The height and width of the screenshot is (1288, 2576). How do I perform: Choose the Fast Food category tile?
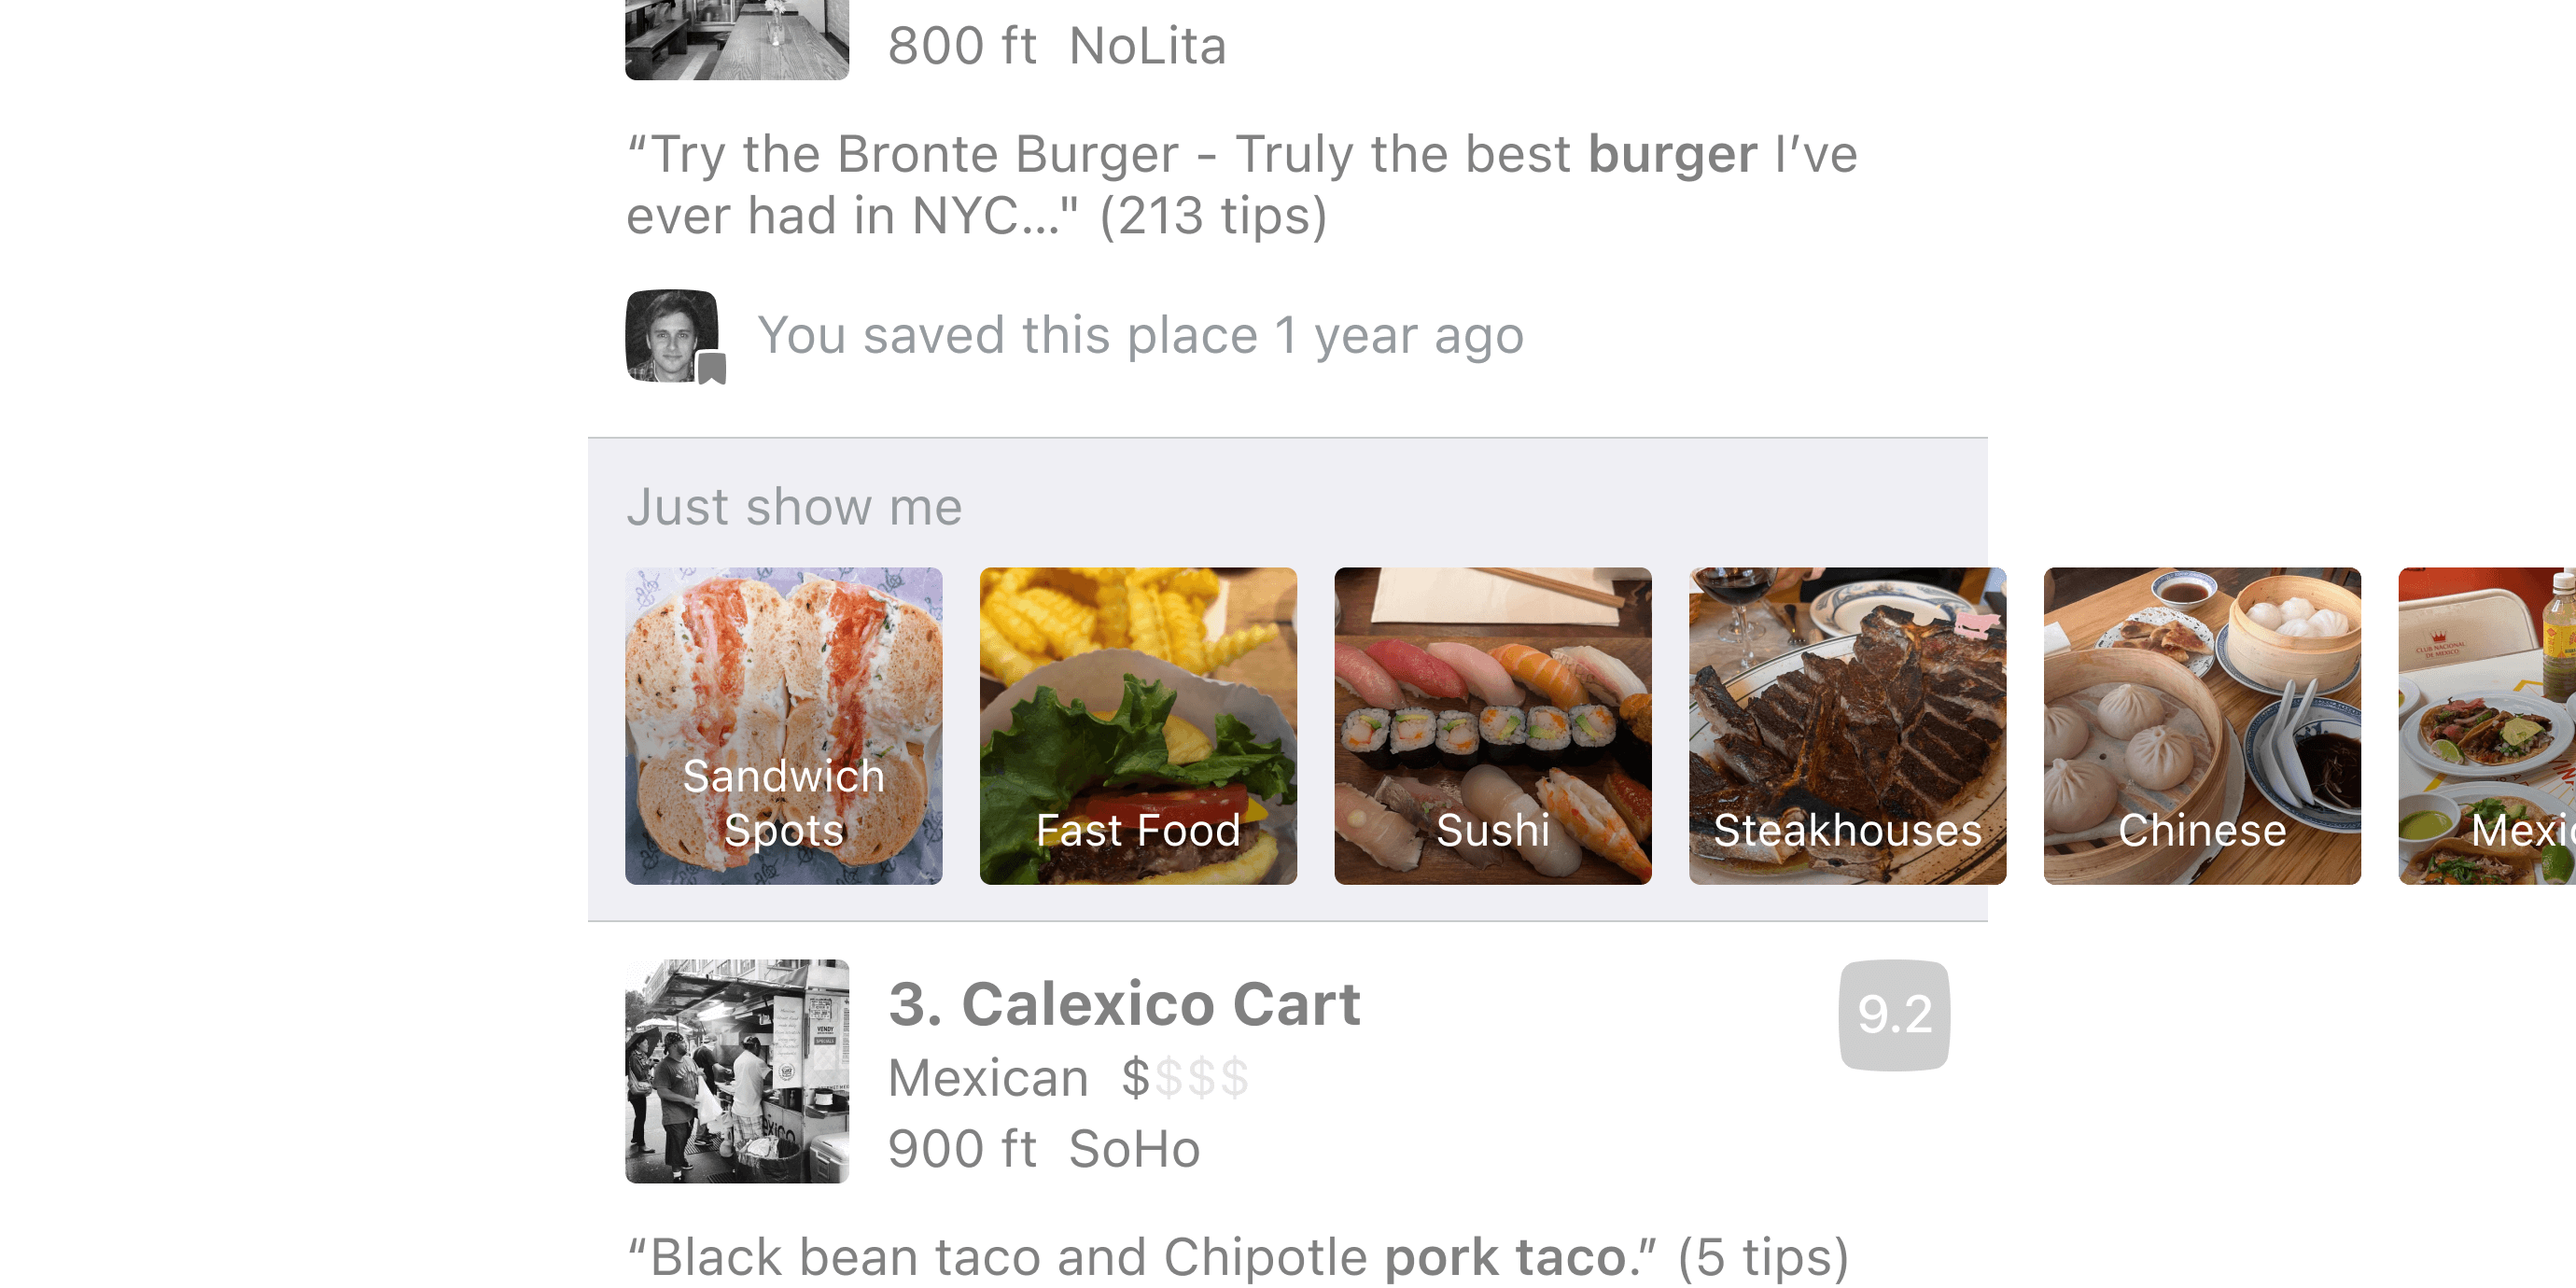point(1138,726)
